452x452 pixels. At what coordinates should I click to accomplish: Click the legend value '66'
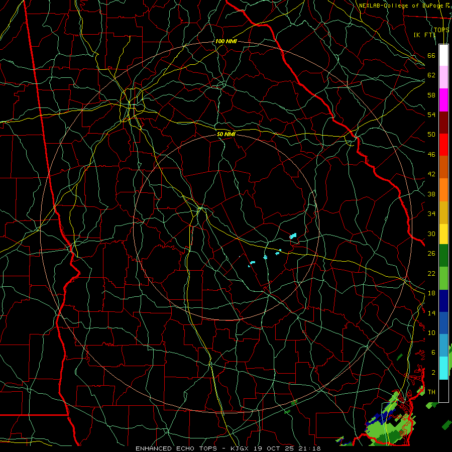(x=431, y=55)
